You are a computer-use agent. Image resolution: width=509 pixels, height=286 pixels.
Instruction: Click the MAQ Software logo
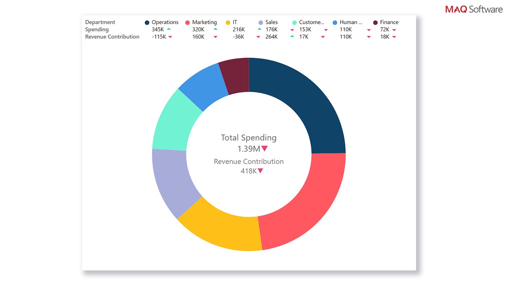point(474,9)
